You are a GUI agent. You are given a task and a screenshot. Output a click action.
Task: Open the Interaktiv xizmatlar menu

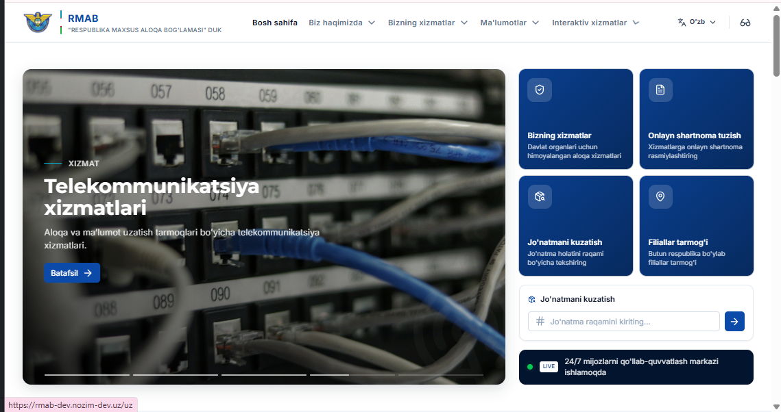[595, 23]
